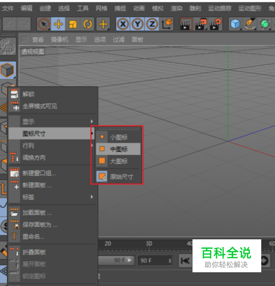This screenshot has height=286, width=275.
Task: Open the 运动跟踪 menu
Action: tap(220, 8)
